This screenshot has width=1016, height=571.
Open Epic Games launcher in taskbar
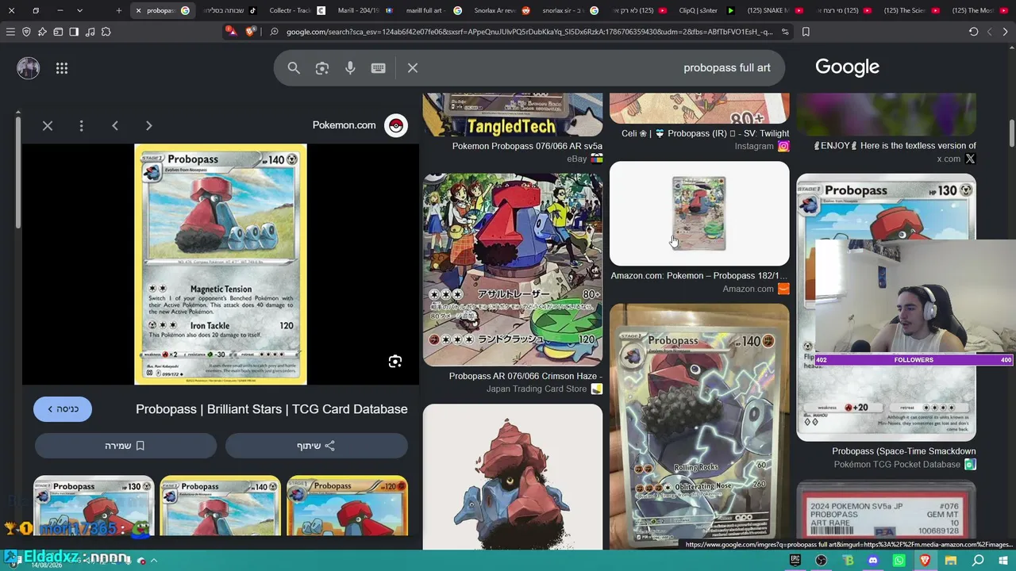tap(795, 561)
